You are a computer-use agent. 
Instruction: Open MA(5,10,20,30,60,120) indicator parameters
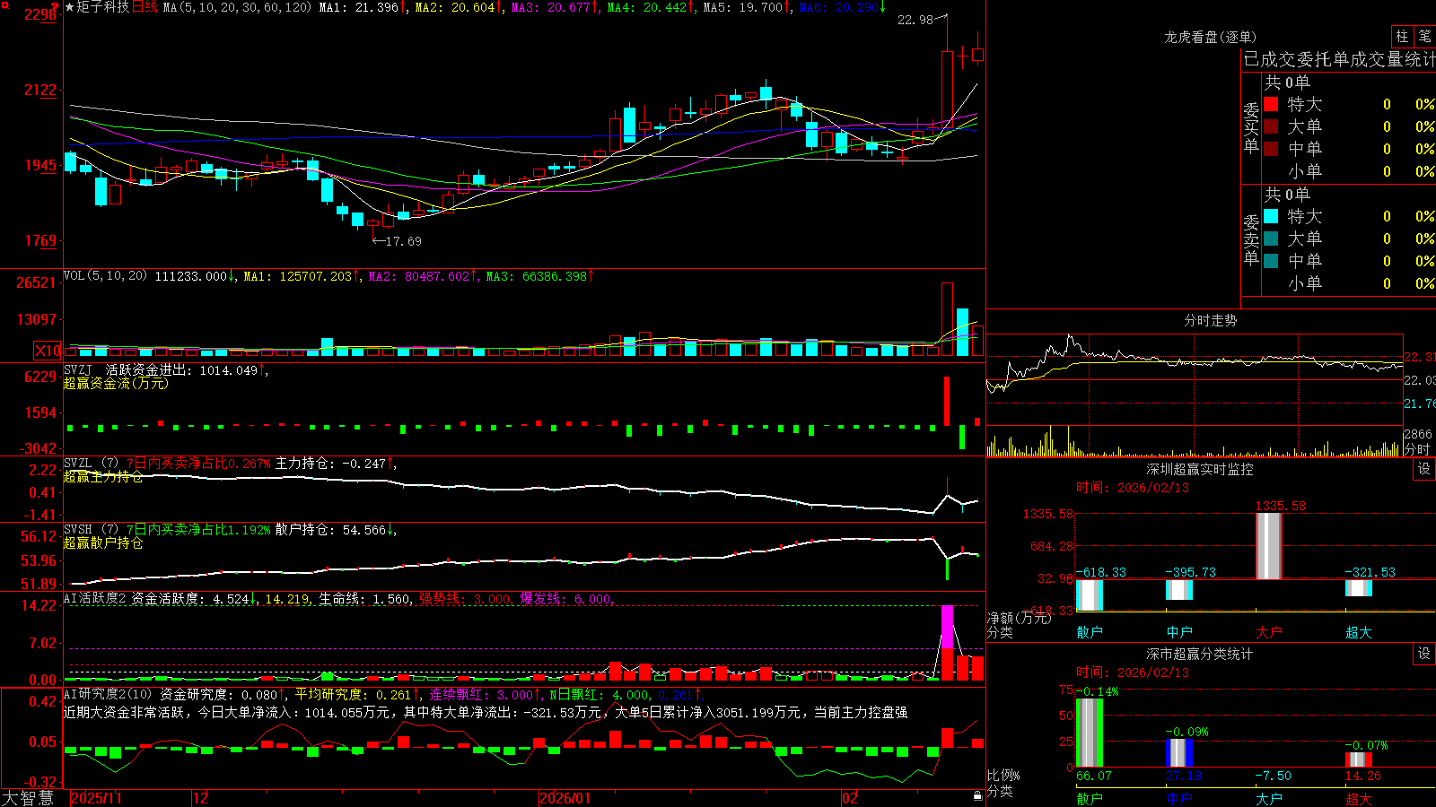pos(238,7)
